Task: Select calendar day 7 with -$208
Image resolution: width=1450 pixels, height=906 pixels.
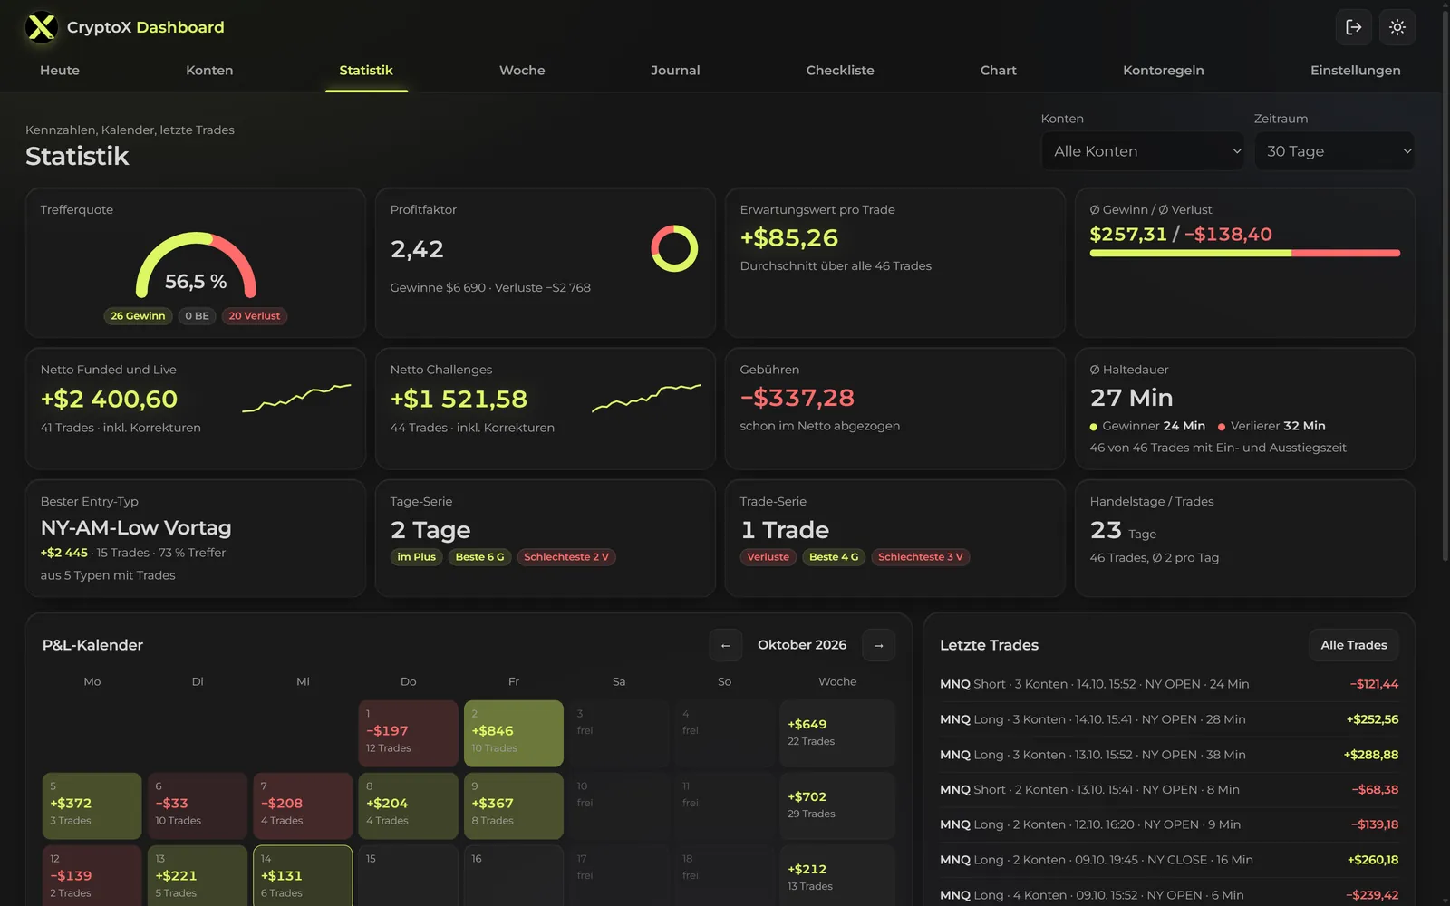Action: tap(303, 806)
